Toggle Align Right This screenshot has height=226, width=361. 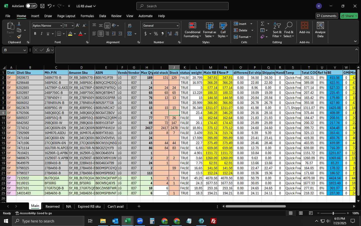pos(107,34)
